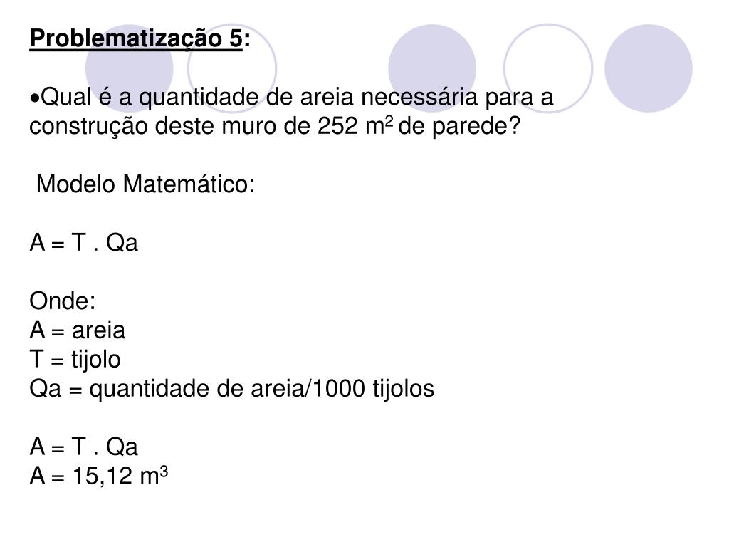Click the superscript 2 after '252 m'

(389, 120)
